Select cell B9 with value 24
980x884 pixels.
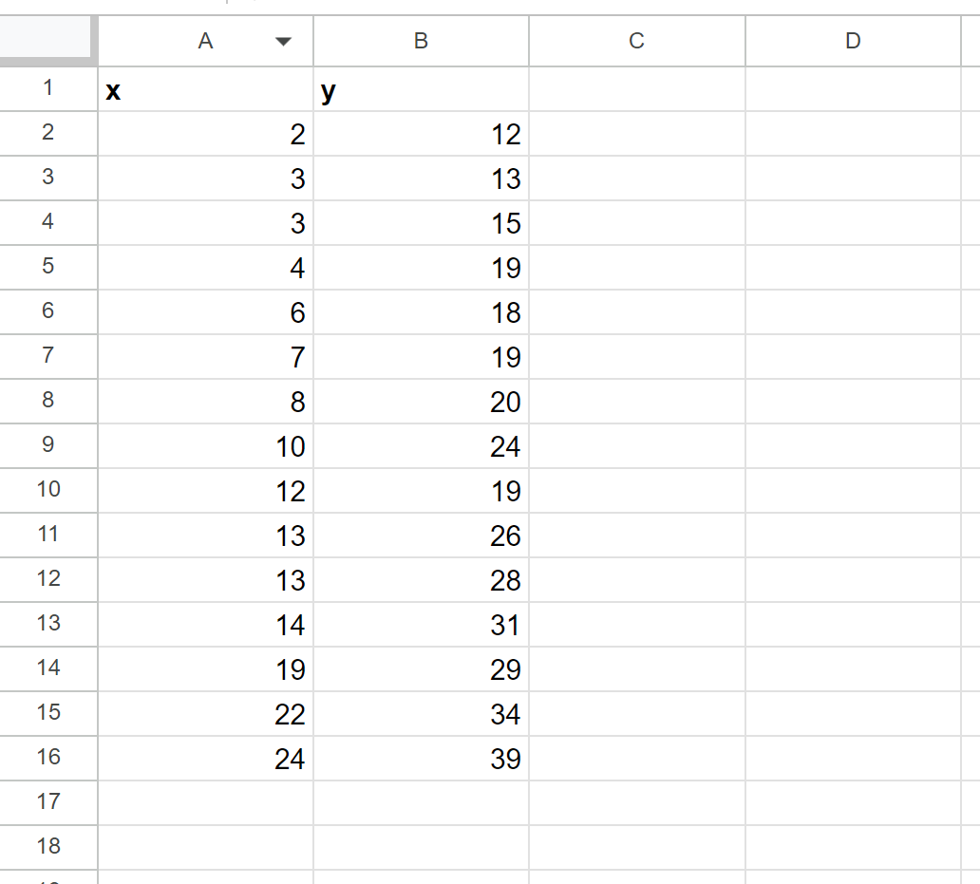click(x=422, y=446)
